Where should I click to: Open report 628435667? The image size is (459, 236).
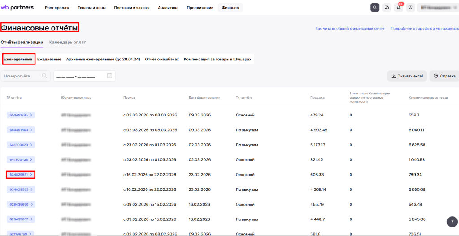point(21,219)
